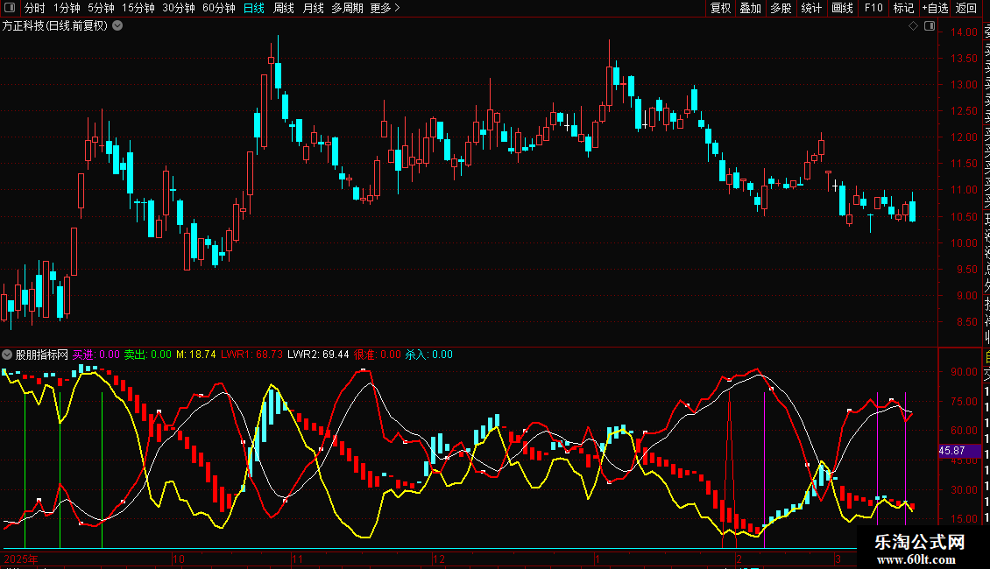The image size is (990, 569).
Task: Click the 2025年 timeline date label
Action: click(21, 558)
